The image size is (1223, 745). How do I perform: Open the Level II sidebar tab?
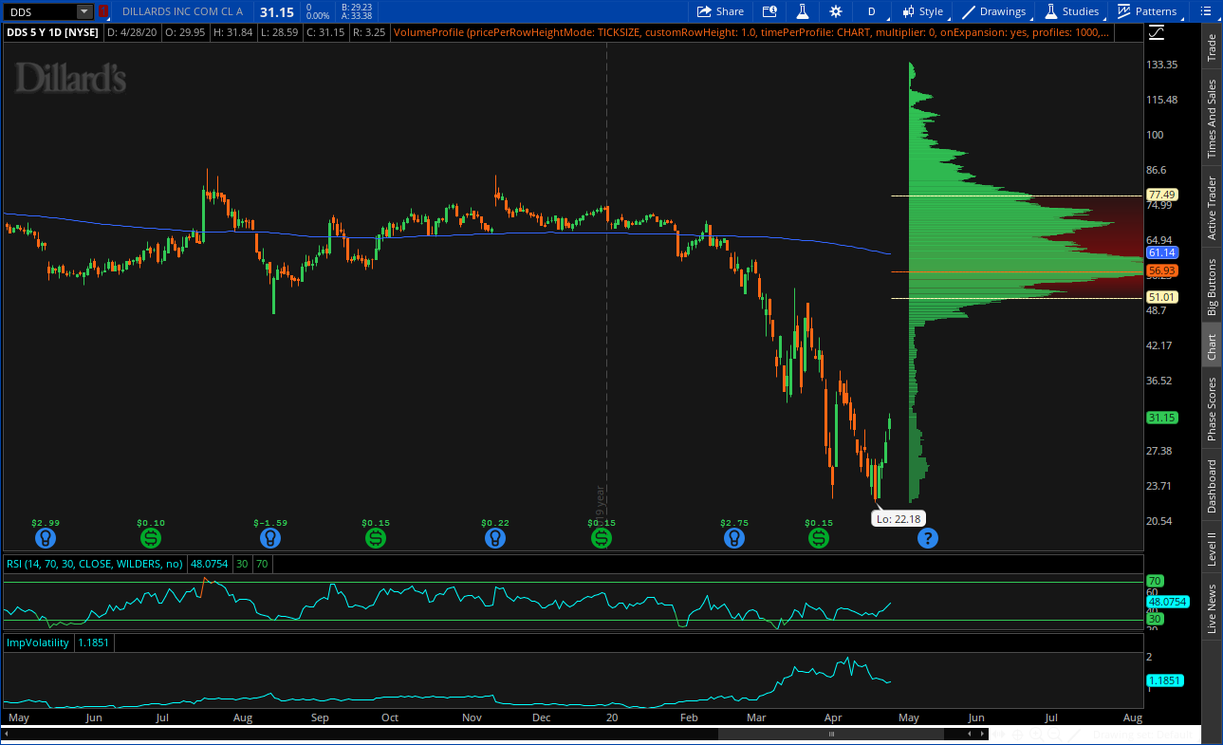click(1212, 549)
